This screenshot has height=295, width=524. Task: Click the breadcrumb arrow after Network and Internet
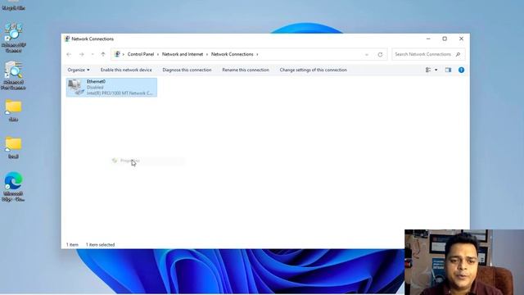(x=207, y=54)
